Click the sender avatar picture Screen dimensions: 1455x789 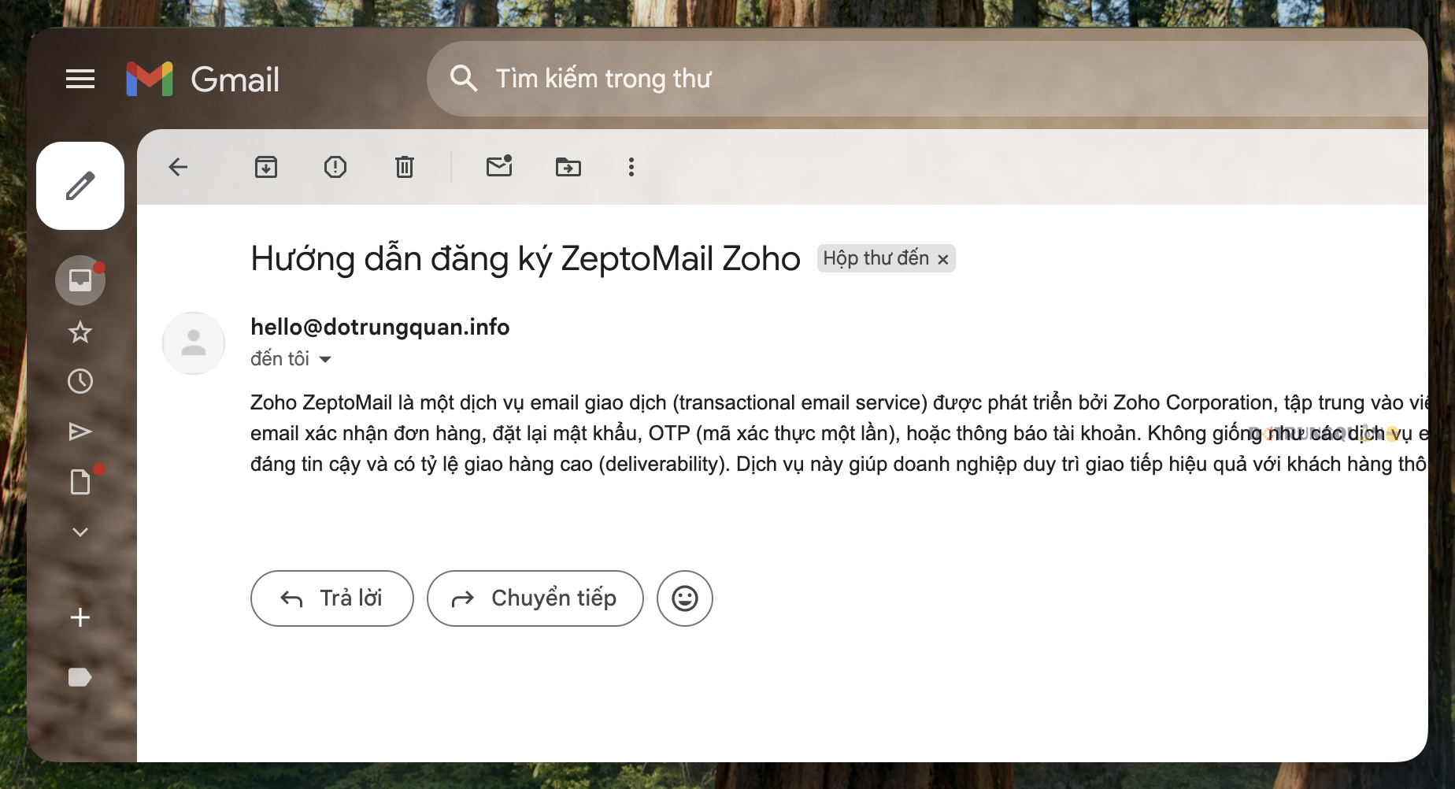click(x=194, y=343)
